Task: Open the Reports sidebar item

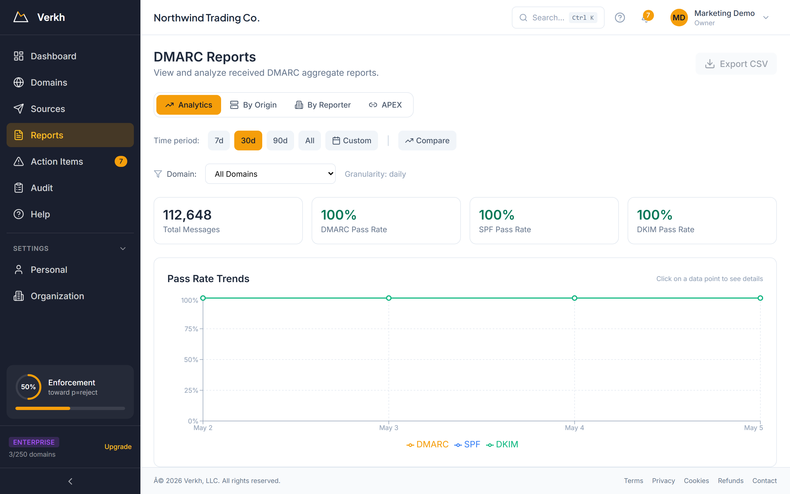Action: click(70, 135)
